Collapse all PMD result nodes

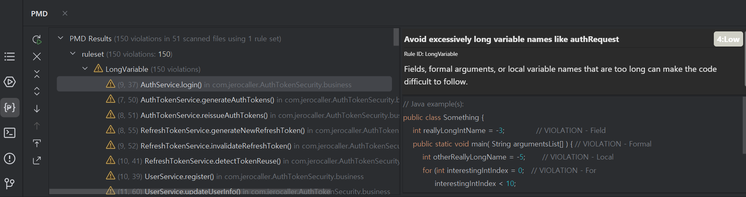point(37,74)
